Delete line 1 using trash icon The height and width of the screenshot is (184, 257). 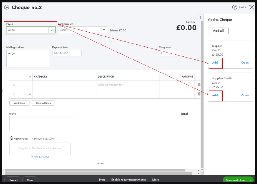coord(199,85)
